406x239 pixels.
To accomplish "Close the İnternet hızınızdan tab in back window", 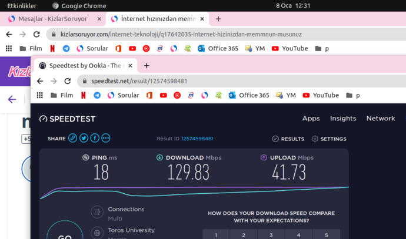I will tap(202, 19).
